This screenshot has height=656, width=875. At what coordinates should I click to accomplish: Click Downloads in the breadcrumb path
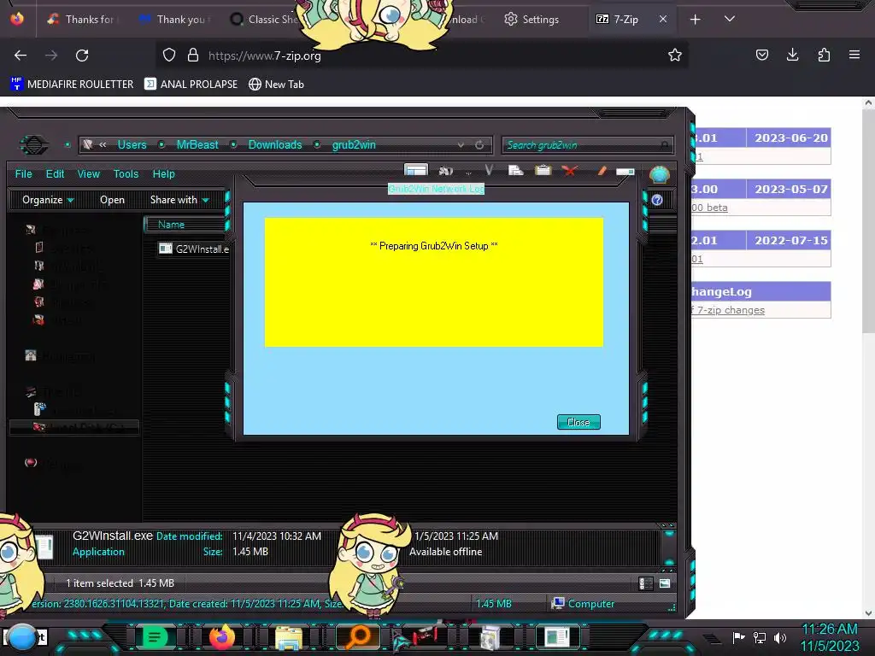pyautogui.click(x=275, y=144)
